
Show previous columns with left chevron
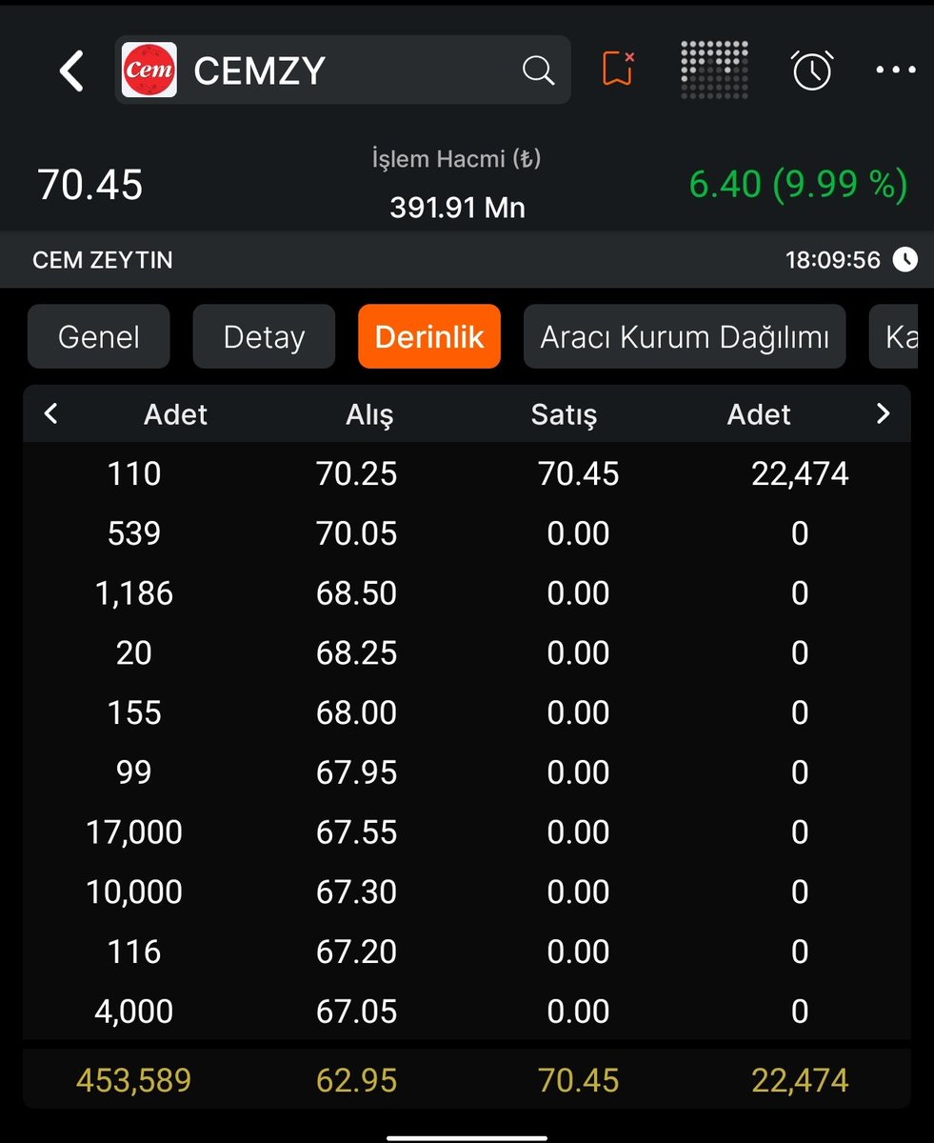51,413
